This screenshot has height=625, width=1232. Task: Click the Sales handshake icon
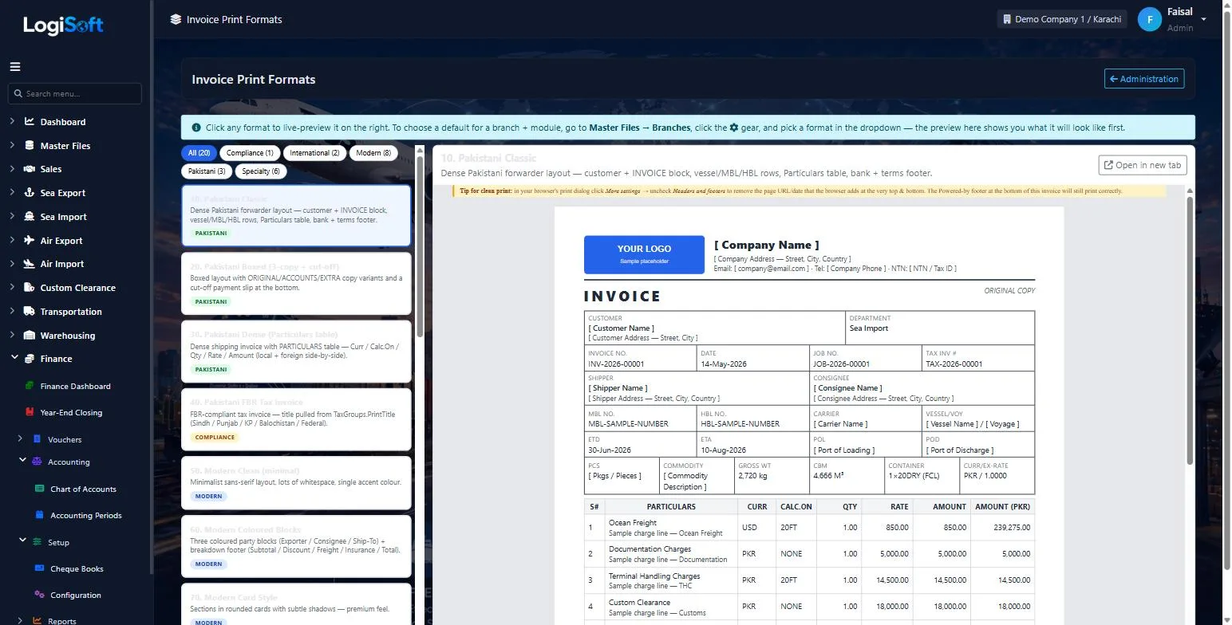pos(30,169)
